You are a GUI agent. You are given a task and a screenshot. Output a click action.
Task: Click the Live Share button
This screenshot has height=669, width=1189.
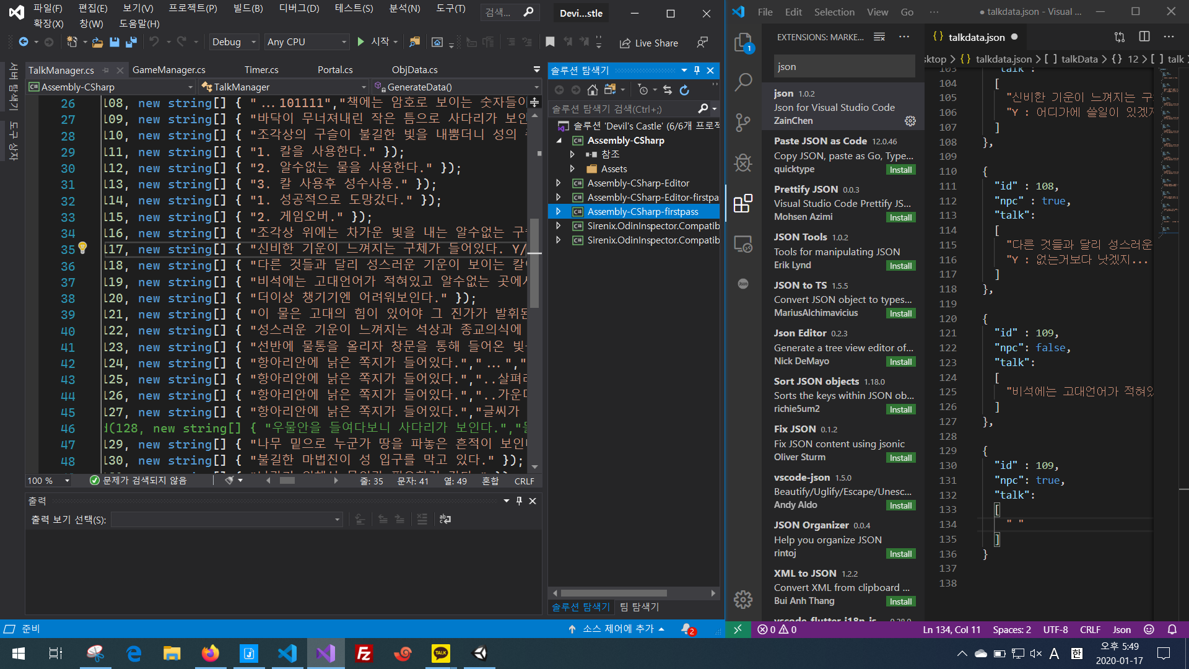(649, 43)
